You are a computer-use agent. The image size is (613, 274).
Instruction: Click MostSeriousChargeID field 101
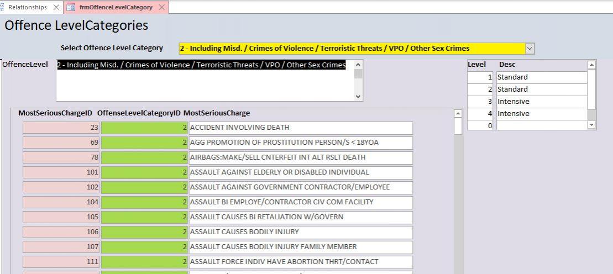point(61,172)
